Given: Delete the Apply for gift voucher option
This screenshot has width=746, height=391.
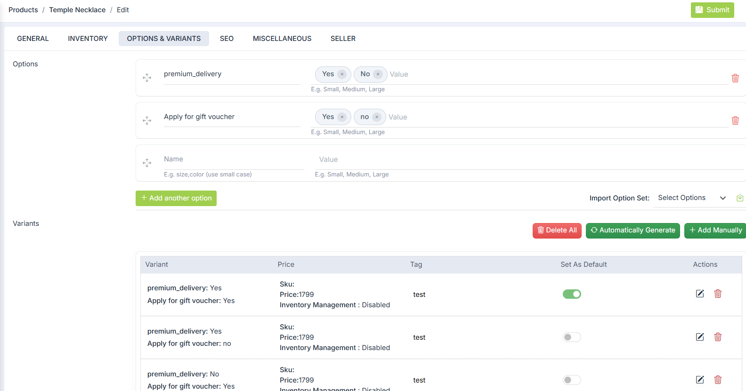Looking at the screenshot, I should 735,120.
